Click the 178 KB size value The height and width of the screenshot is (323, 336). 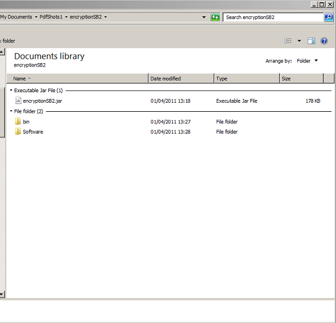point(313,101)
